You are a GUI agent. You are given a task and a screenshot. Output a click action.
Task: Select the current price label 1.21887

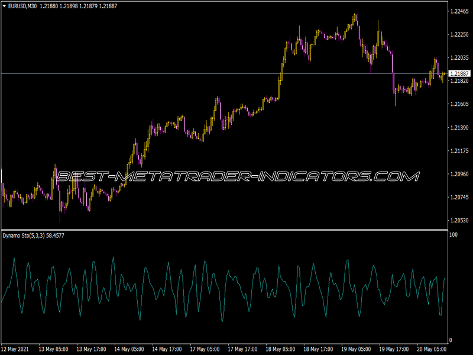[459, 73]
